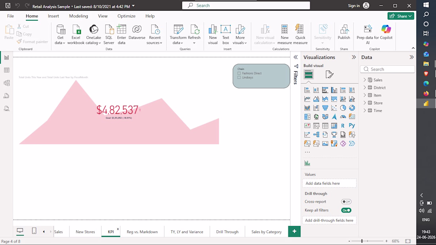Check the Fashions Direct chain checkbox

[x=239, y=73]
